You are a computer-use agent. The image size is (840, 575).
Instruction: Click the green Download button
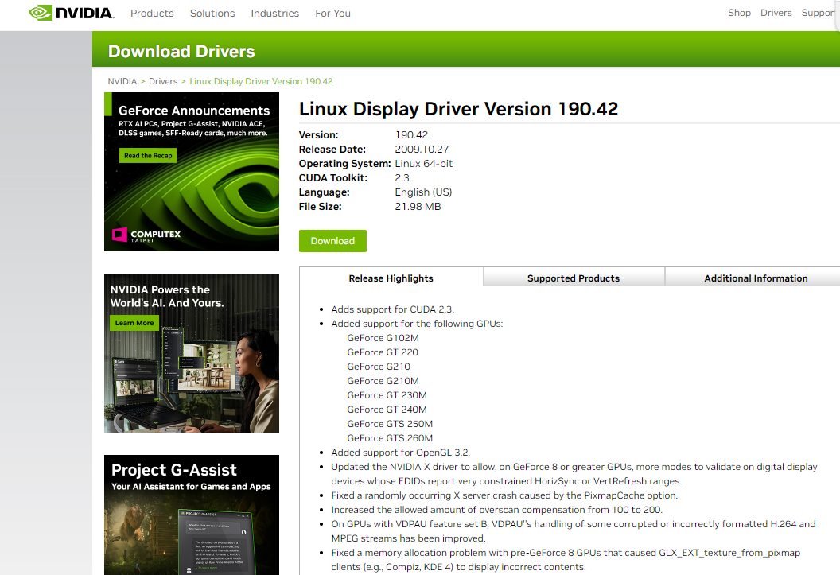tap(332, 241)
